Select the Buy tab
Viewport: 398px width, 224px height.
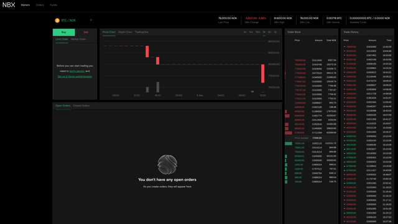click(63, 32)
